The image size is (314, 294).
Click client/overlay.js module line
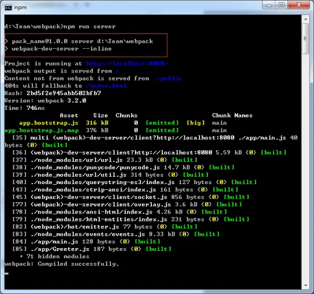127,204
